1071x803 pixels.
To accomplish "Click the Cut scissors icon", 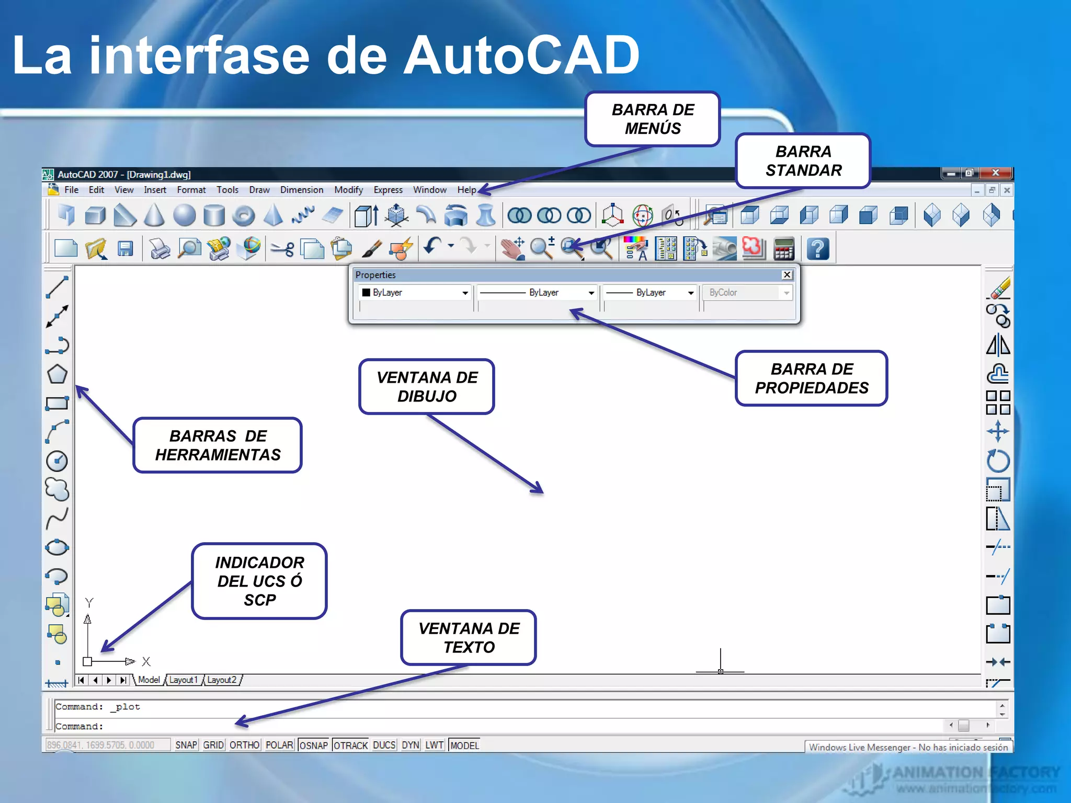I will click(x=283, y=249).
